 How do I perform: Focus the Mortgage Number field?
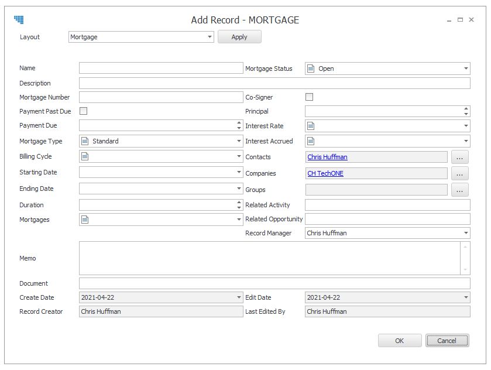(x=161, y=97)
